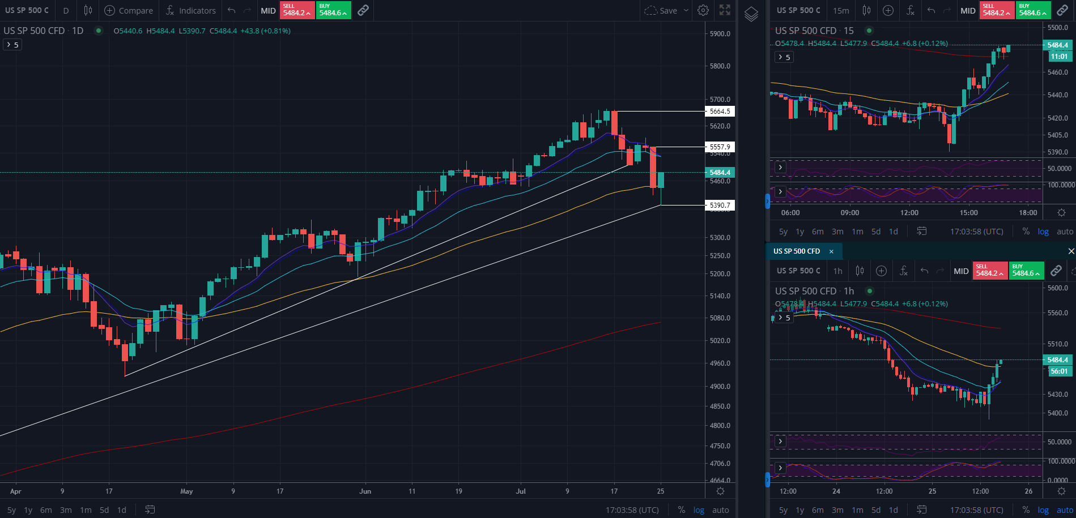
Task: Open main chart settings gear
Action: [703, 10]
